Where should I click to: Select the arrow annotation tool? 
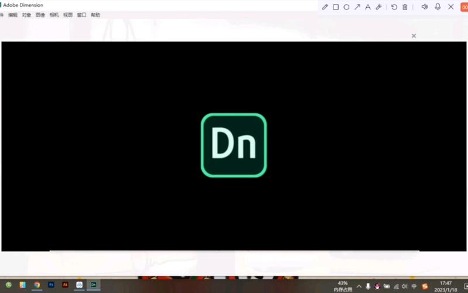pyautogui.click(x=357, y=7)
